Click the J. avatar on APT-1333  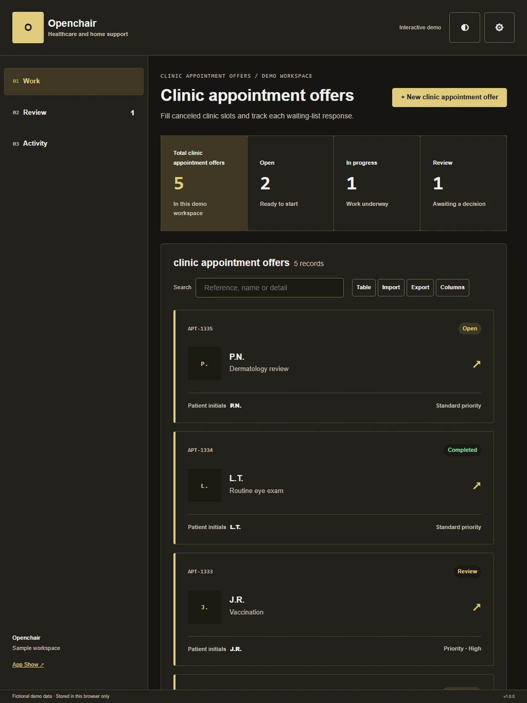pos(205,607)
